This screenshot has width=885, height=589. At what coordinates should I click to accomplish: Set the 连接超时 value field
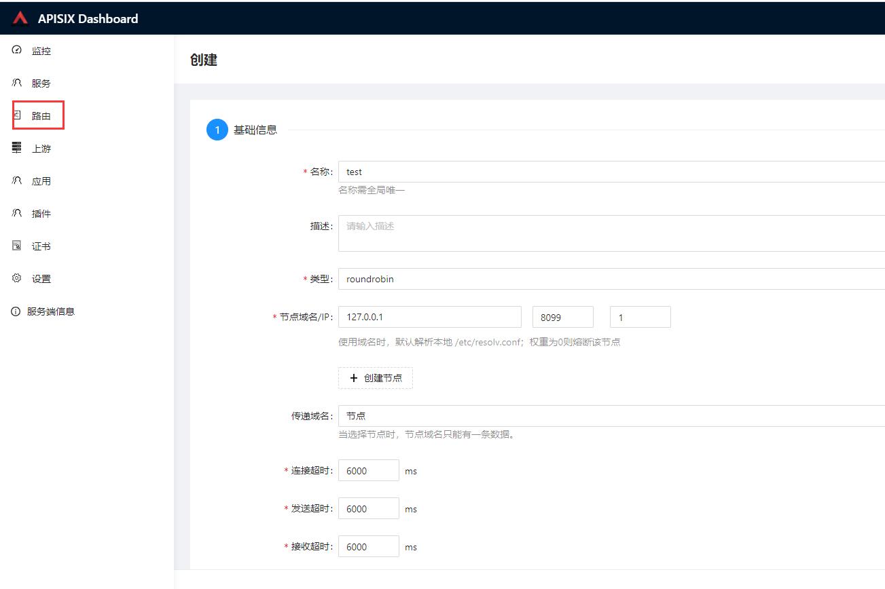(369, 470)
